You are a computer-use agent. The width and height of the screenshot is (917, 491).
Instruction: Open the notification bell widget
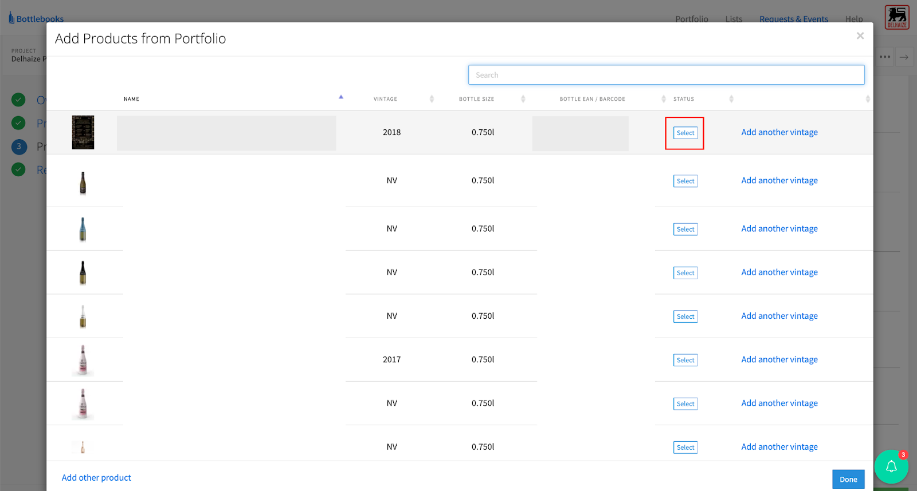891,466
